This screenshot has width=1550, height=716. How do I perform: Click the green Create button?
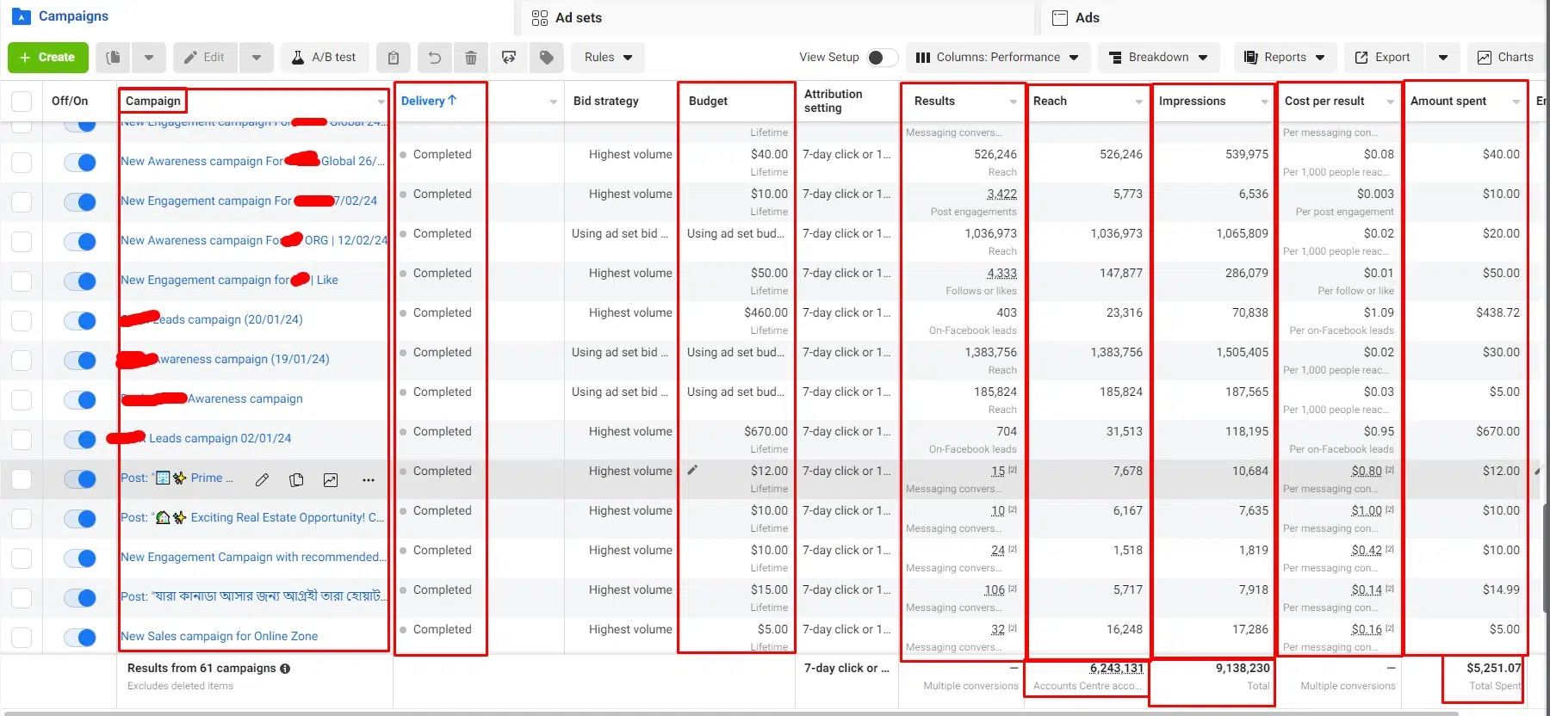point(47,58)
